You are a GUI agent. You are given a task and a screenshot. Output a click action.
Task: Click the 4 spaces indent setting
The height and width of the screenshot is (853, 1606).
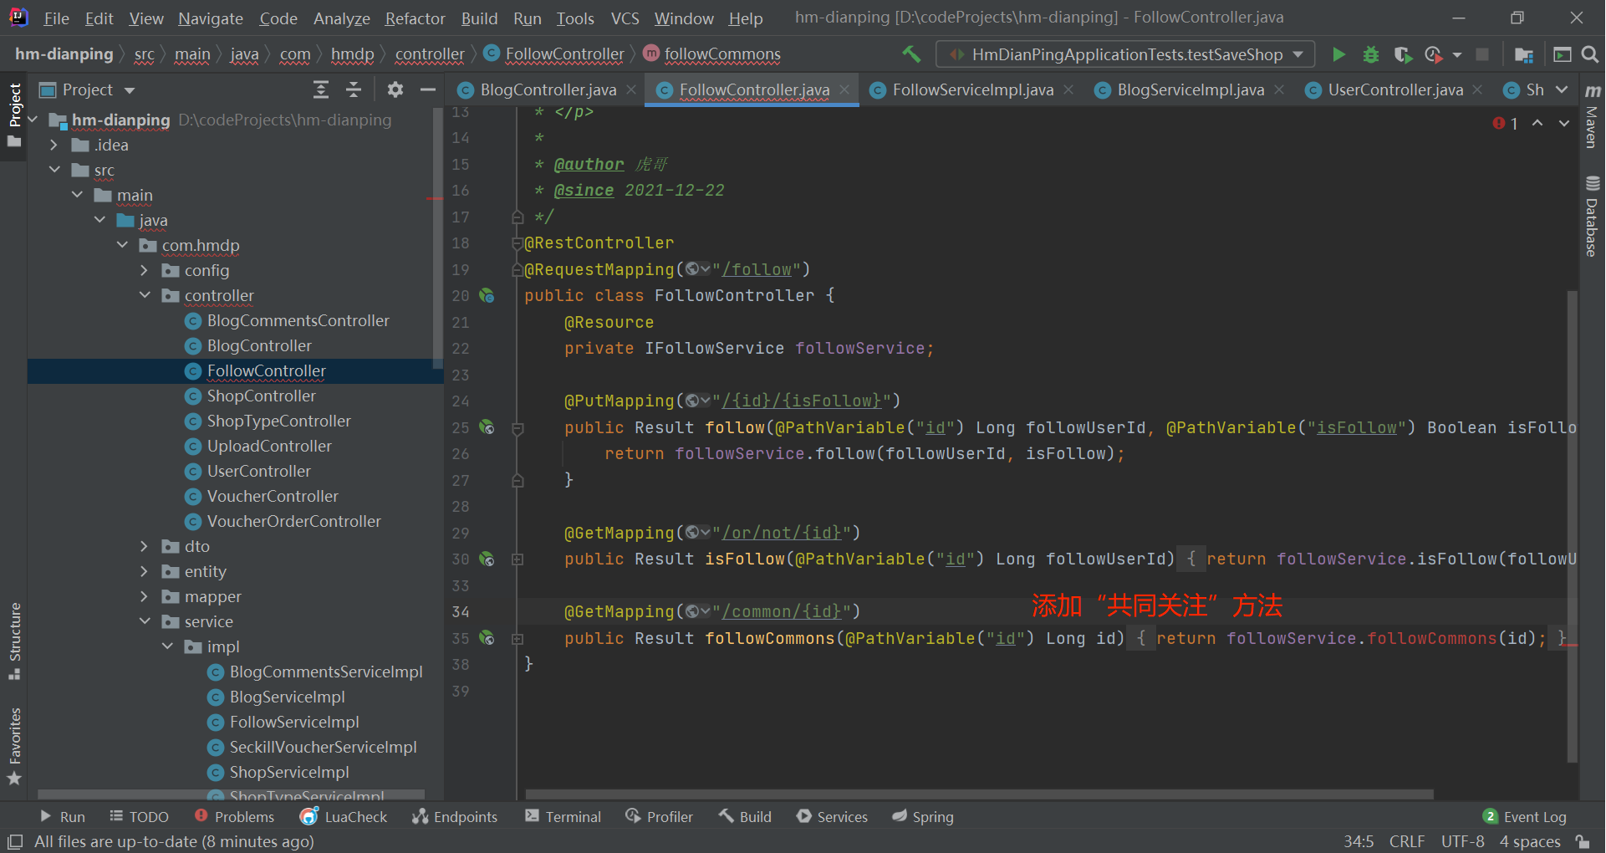click(x=1530, y=841)
